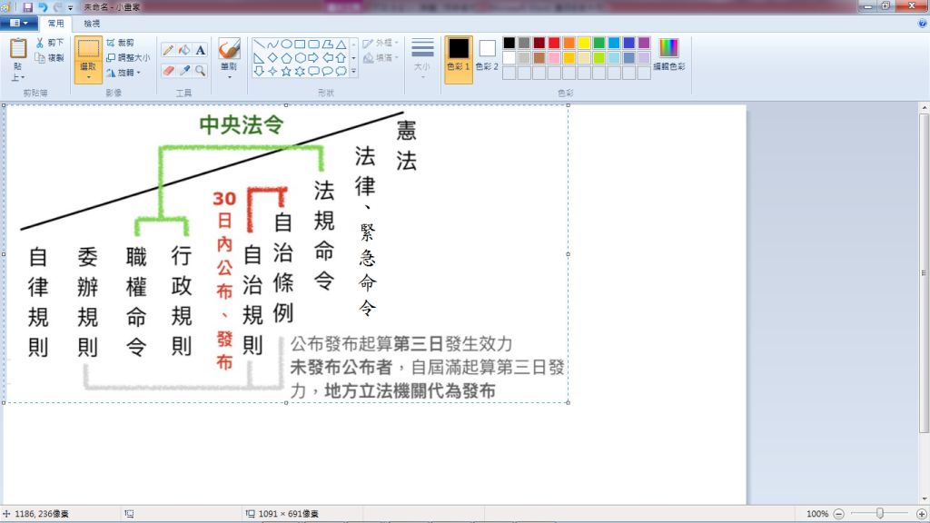Choose the Eraser tool
930x523 pixels.
click(x=168, y=70)
